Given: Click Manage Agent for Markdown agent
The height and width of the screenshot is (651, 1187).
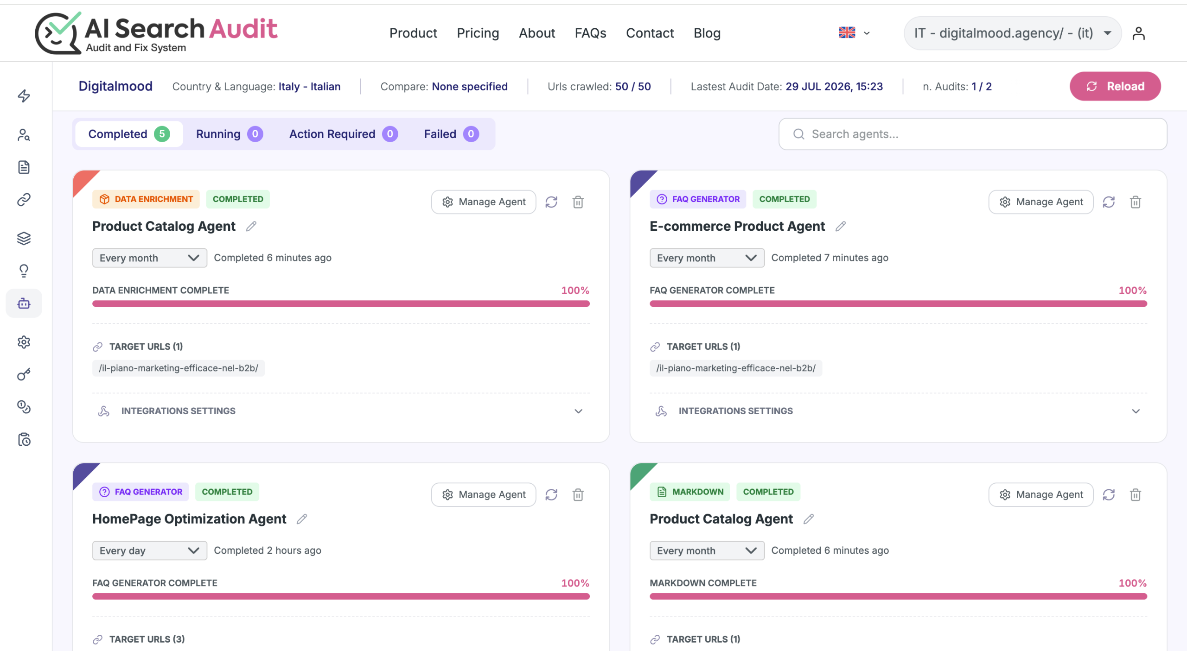Looking at the screenshot, I should click(x=1041, y=495).
